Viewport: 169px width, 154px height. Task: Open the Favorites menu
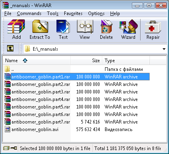tap(73, 13)
